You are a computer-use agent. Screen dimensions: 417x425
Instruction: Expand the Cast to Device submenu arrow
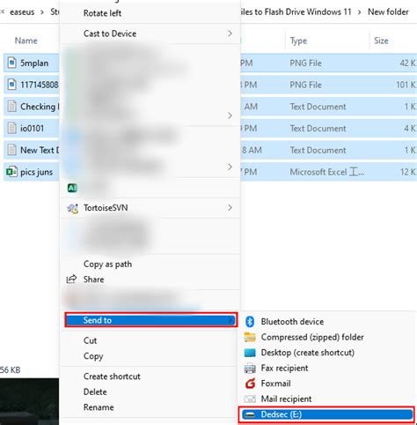point(230,34)
